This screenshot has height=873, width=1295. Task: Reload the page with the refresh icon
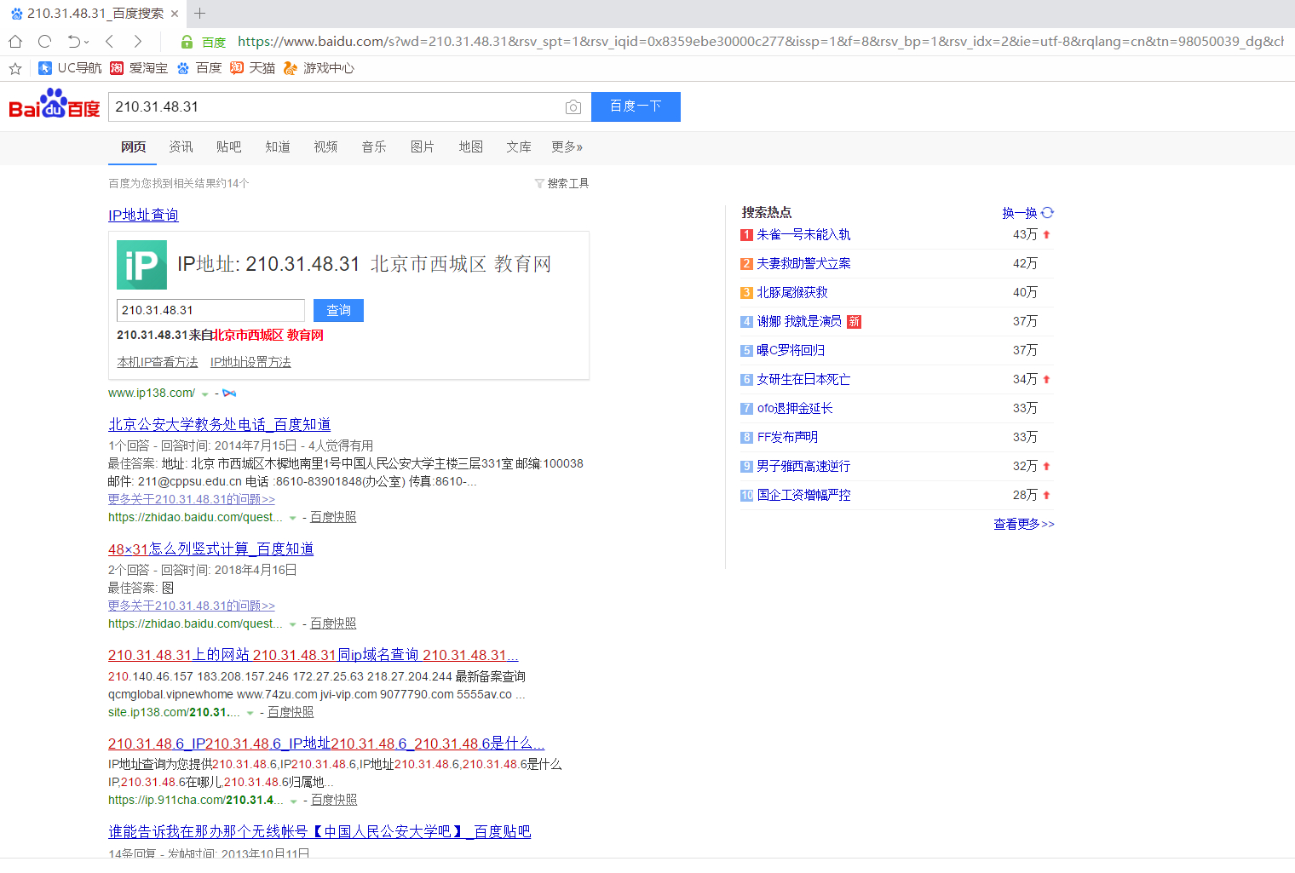(x=45, y=41)
